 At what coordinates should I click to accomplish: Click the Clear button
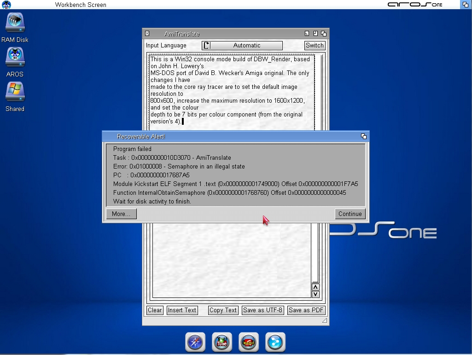[x=155, y=310]
